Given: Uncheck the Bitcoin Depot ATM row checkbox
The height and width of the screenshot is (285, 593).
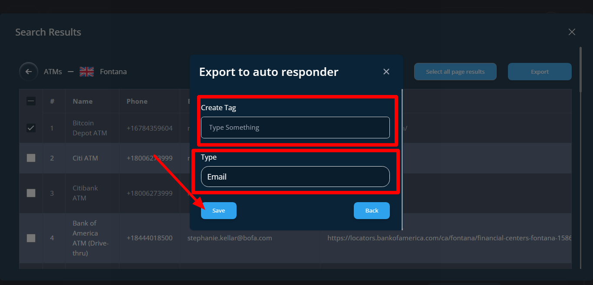Looking at the screenshot, I should [31, 128].
